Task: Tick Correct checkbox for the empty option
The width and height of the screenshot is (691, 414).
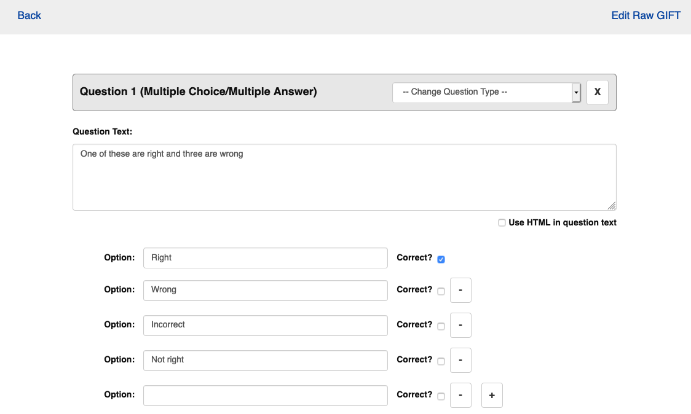Action: (441, 396)
